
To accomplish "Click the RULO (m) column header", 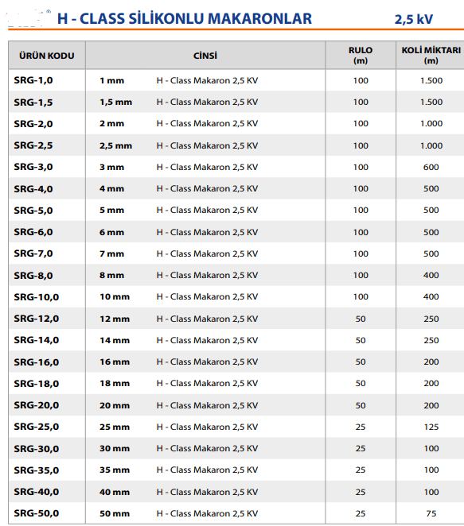I will [361, 56].
